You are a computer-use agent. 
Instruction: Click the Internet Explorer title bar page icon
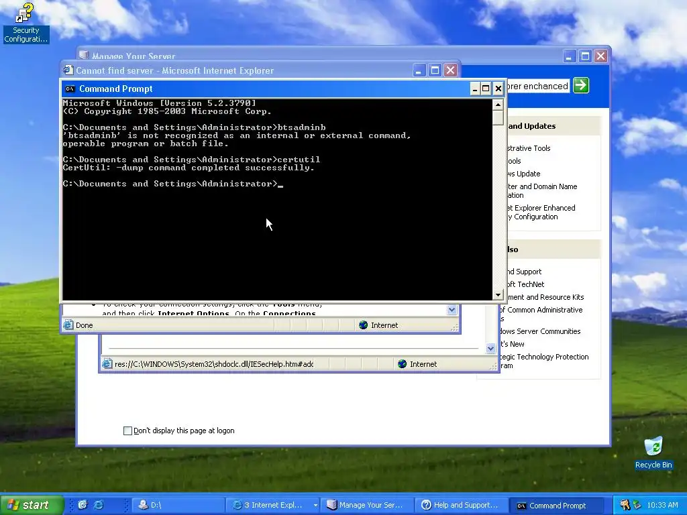click(68, 70)
